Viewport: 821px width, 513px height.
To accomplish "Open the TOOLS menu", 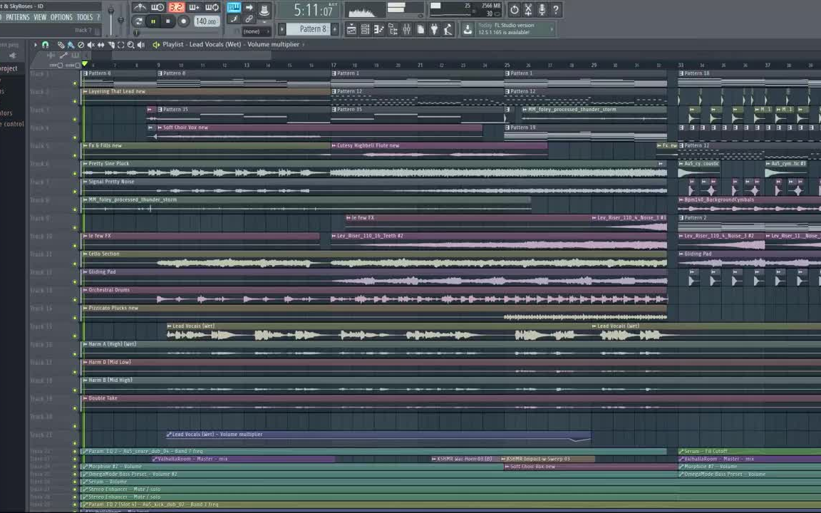I will (84, 17).
